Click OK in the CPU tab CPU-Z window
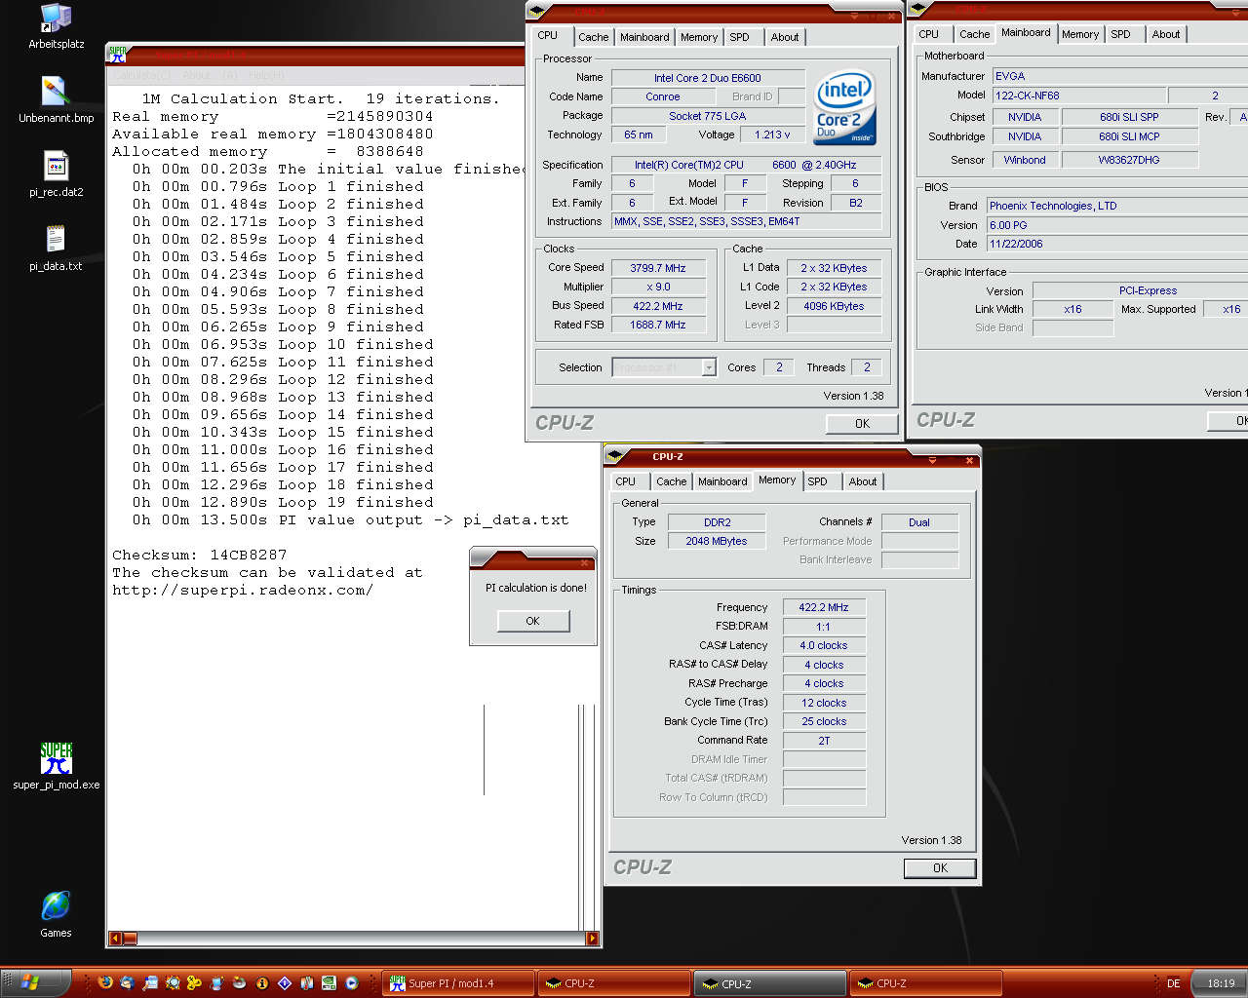The width and height of the screenshot is (1248, 998). [x=862, y=423]
